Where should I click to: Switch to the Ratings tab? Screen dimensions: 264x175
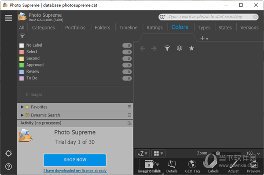coord(154,28)
